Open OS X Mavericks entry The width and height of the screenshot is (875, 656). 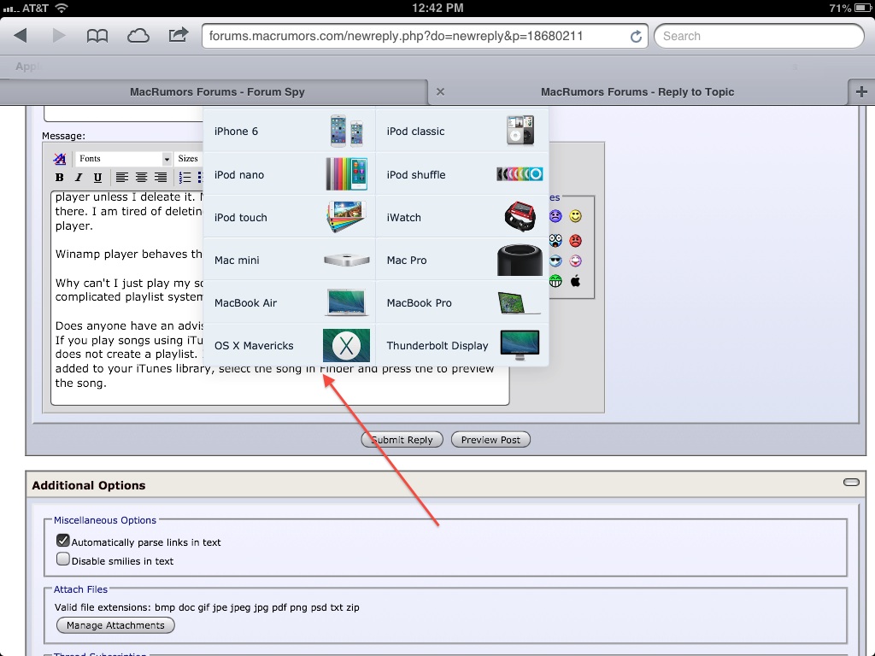pyautogui.click(x=290, y=345)
